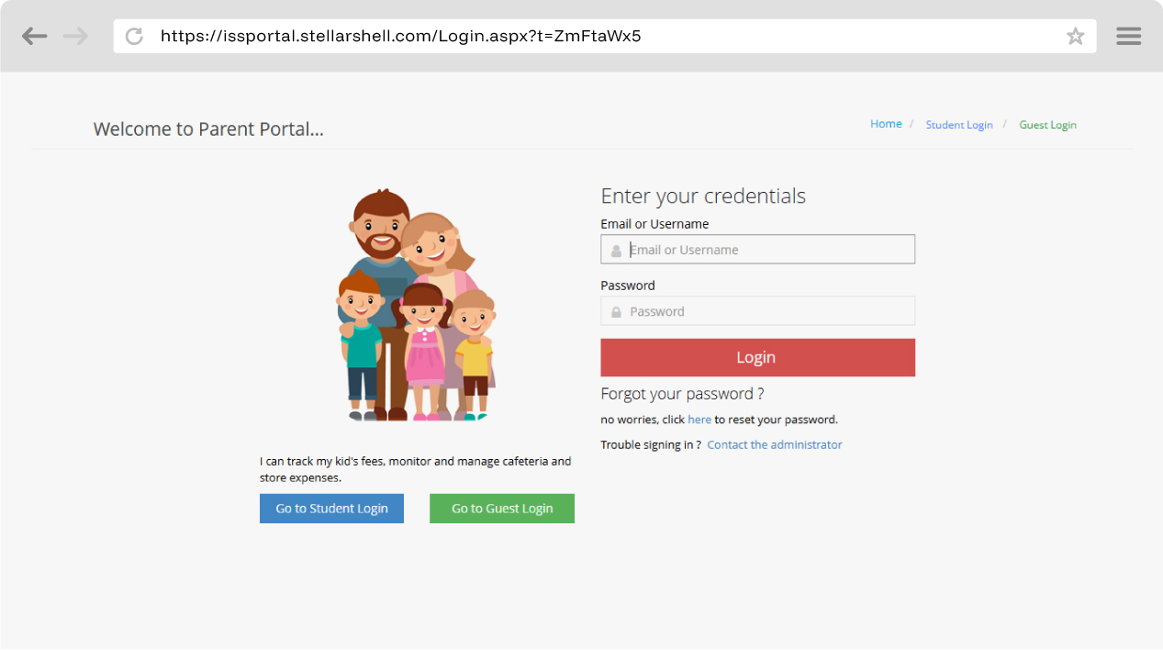The image size is (1163, 650).
Task: Bookmark this page using the star icon
Action: [1075, 36]
